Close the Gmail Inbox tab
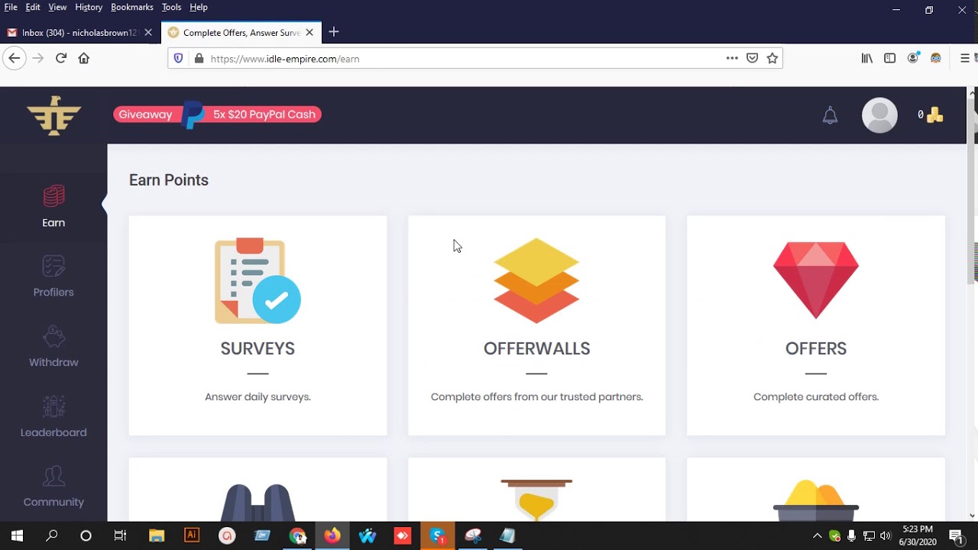Viewport: 978px width, 550px height. click(x=148, y=32)
